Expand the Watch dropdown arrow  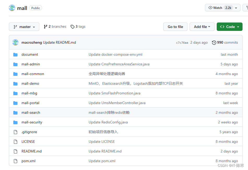[x=236, y=8]
